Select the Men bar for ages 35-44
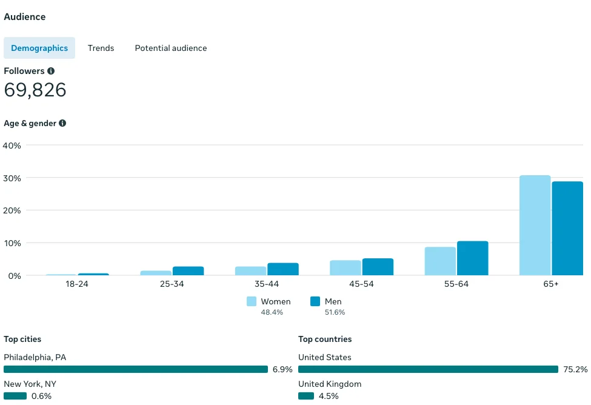Screen dimensions: 591x405 tap(283, 269)
